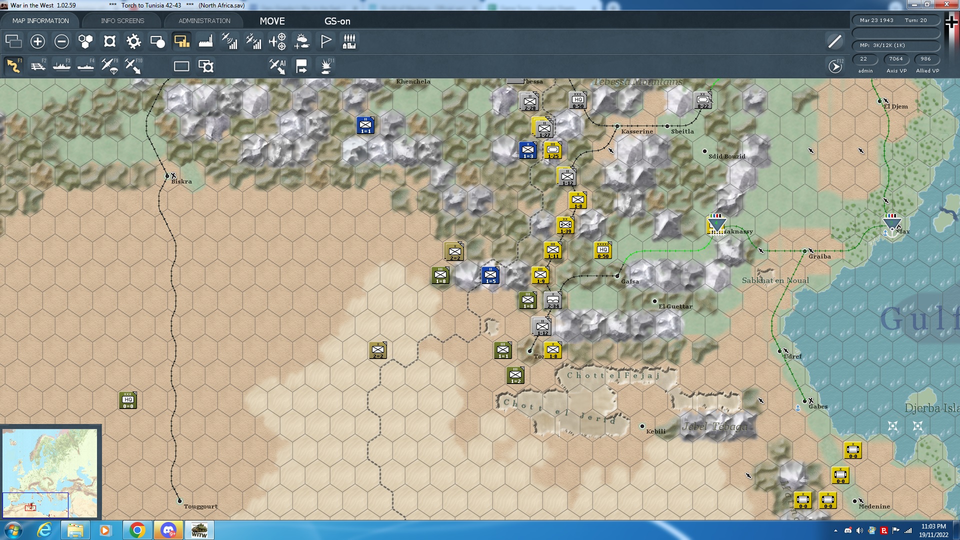Toggle weather display icon
Image resolution: width=960 pixels, height=540 pixels.
coord(301,41)
